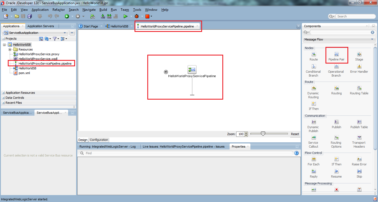
Task: Select HelloWorldProxyService.proxy in project tree
Action: (39, 54)
